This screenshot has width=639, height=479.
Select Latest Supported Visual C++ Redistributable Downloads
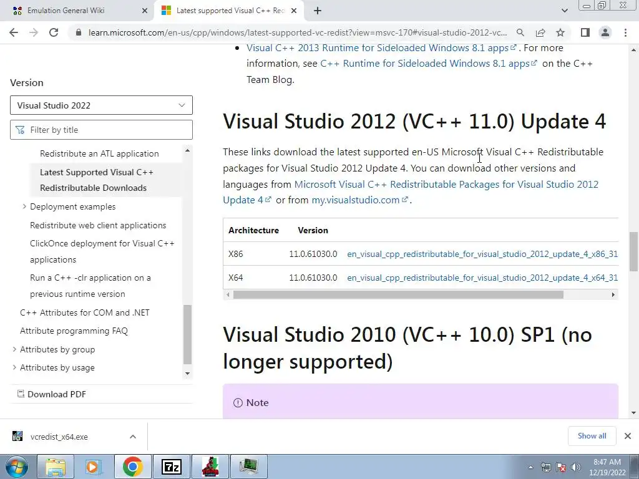97,180
